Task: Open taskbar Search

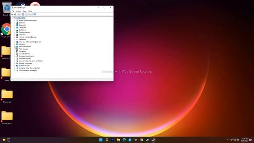Action: [107, 140]
